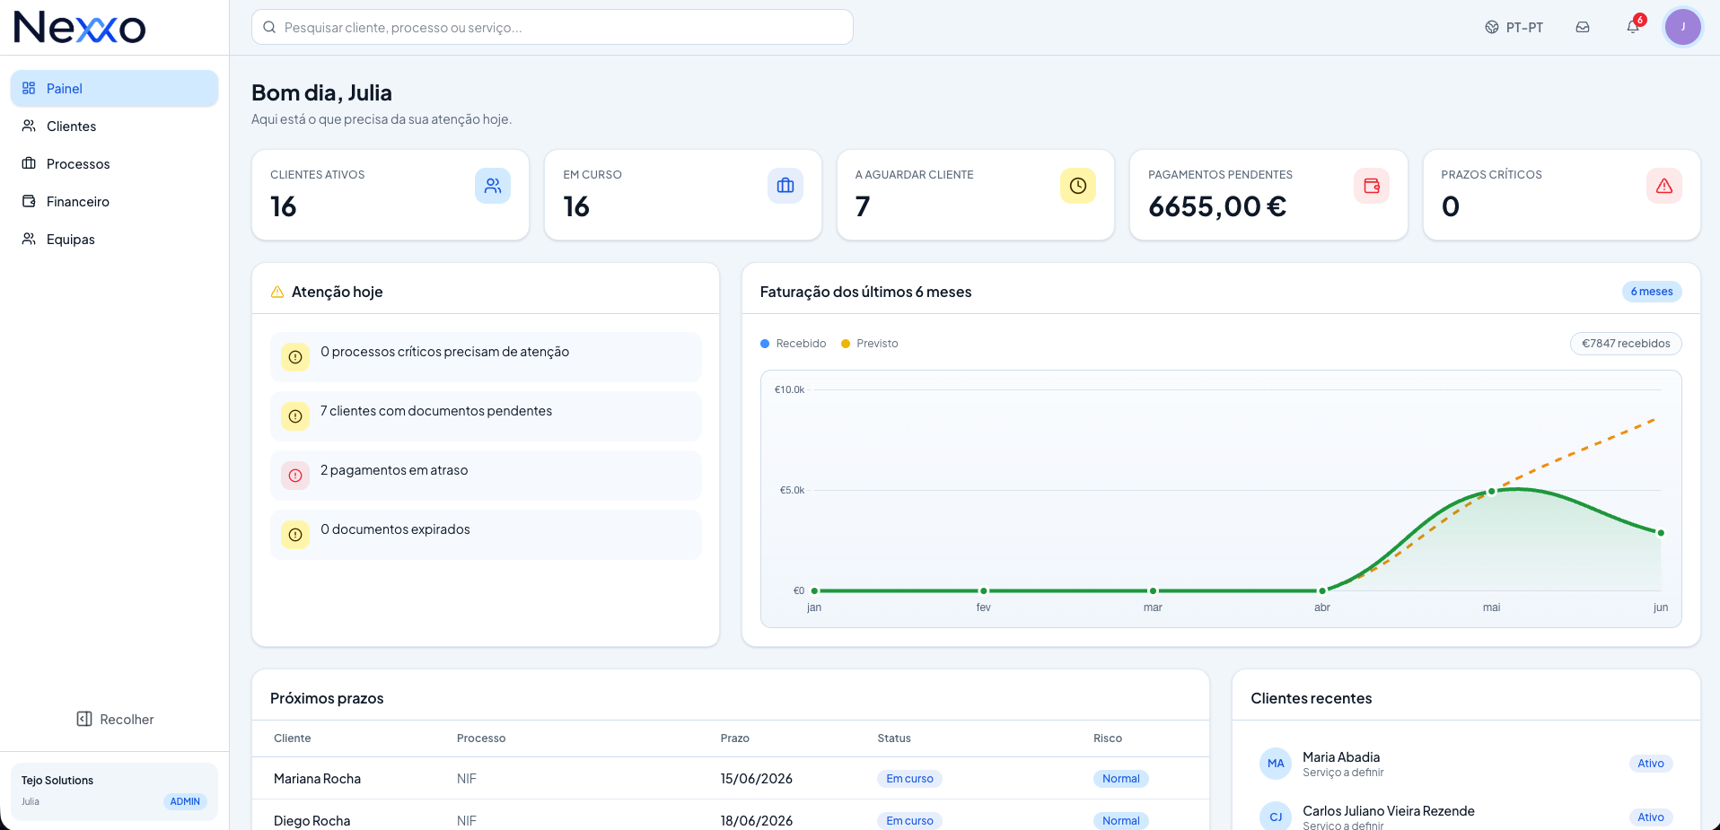Sort by the Risco column header

1108,738
